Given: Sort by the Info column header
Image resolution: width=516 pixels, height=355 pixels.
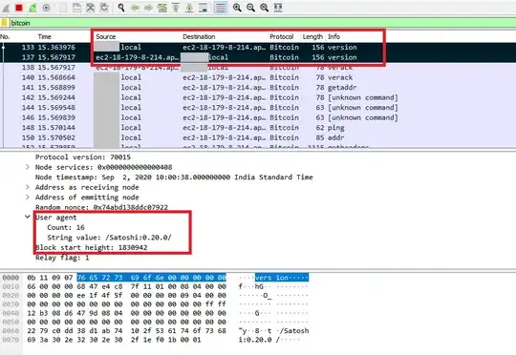Looking at the screenshot, I should coord(333,36).
